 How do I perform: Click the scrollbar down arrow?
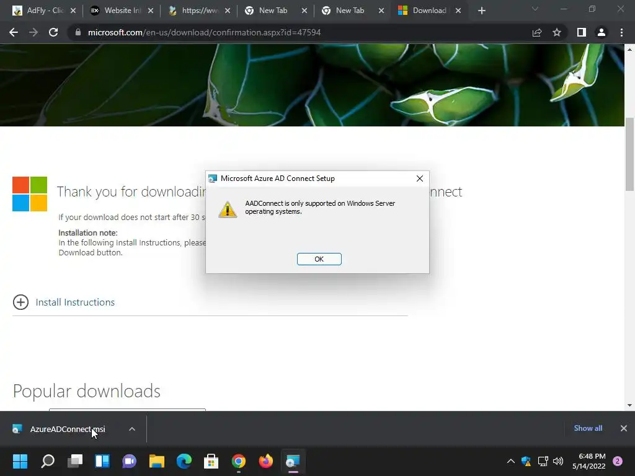(x=630, y=405)
